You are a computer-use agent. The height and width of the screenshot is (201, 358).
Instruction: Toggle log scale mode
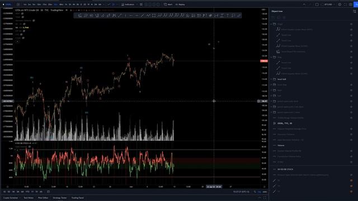click(x=259, y=192)
